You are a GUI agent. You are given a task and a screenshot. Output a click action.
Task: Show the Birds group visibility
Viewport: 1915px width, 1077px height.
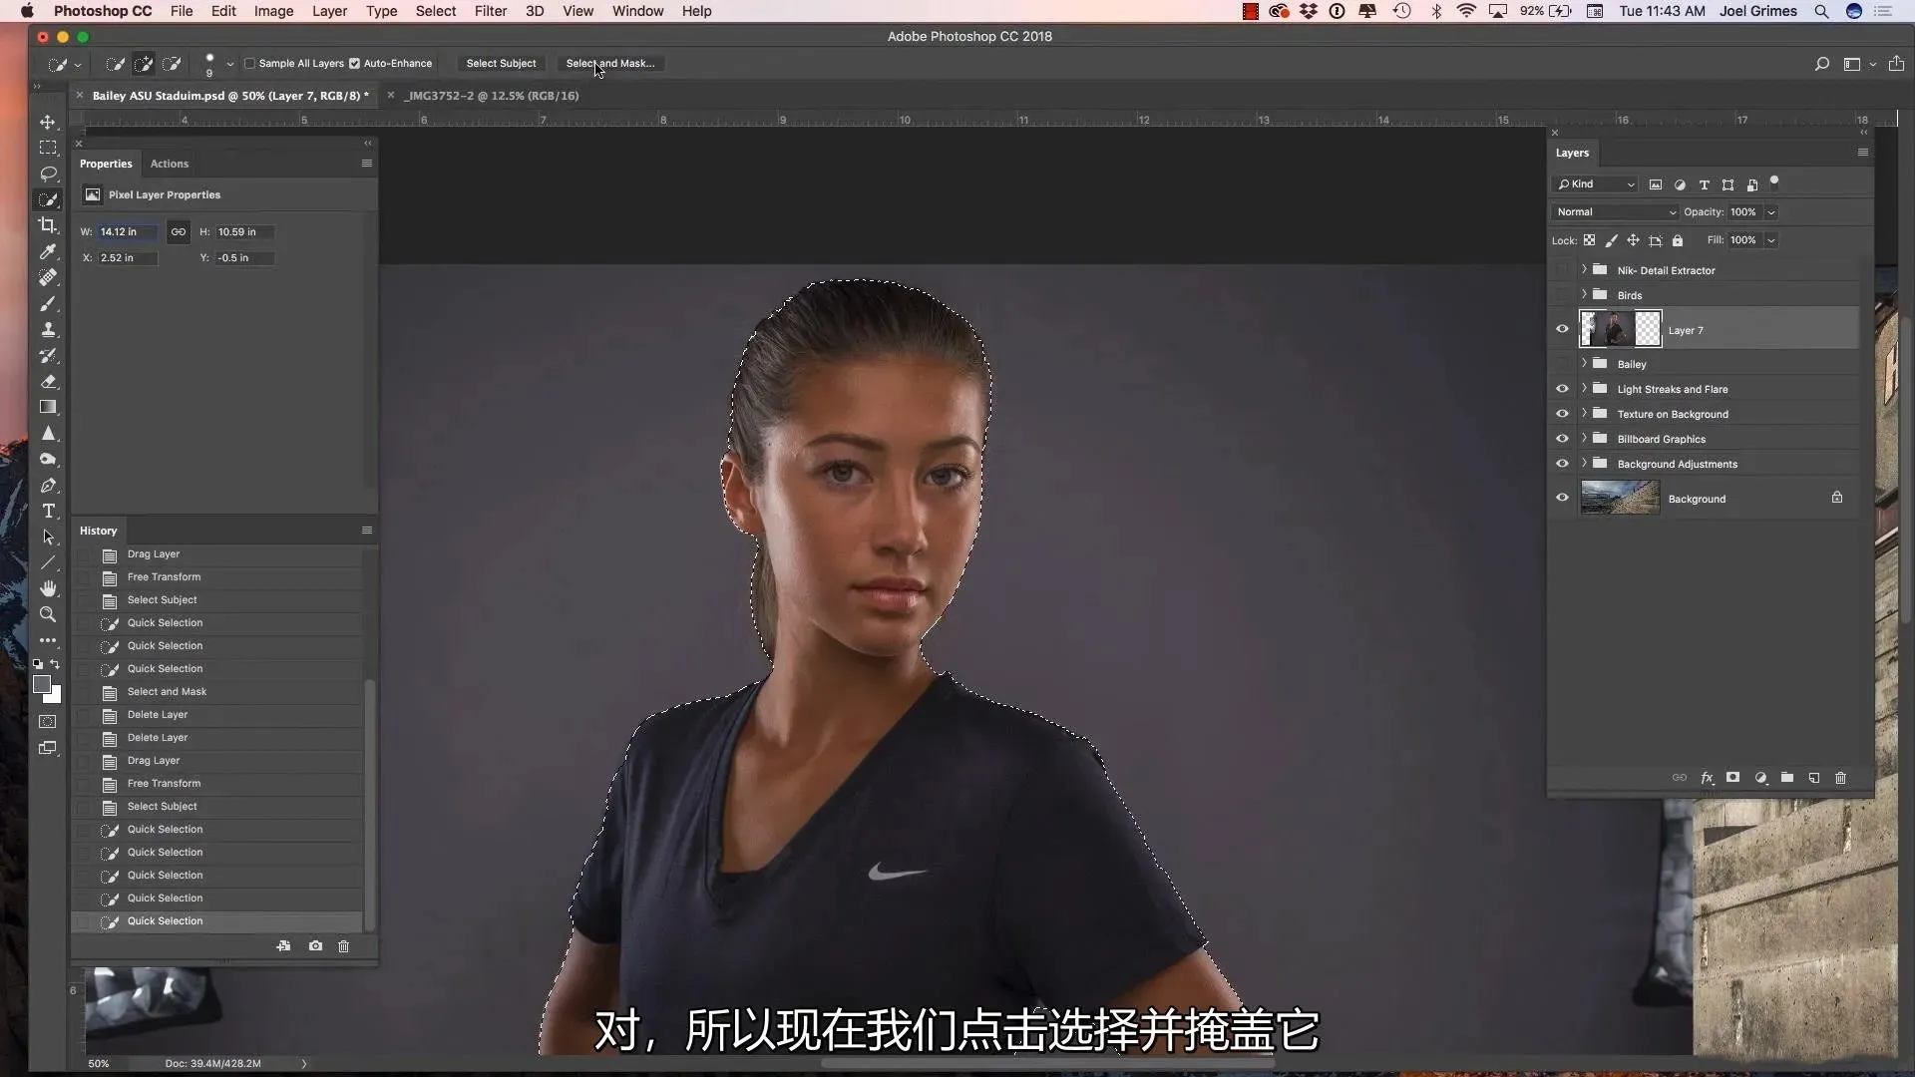1562,295
